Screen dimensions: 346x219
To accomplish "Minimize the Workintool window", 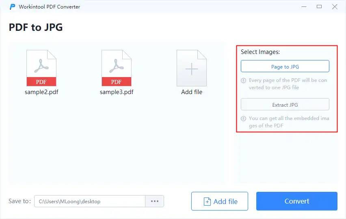I will coord(304,6).
